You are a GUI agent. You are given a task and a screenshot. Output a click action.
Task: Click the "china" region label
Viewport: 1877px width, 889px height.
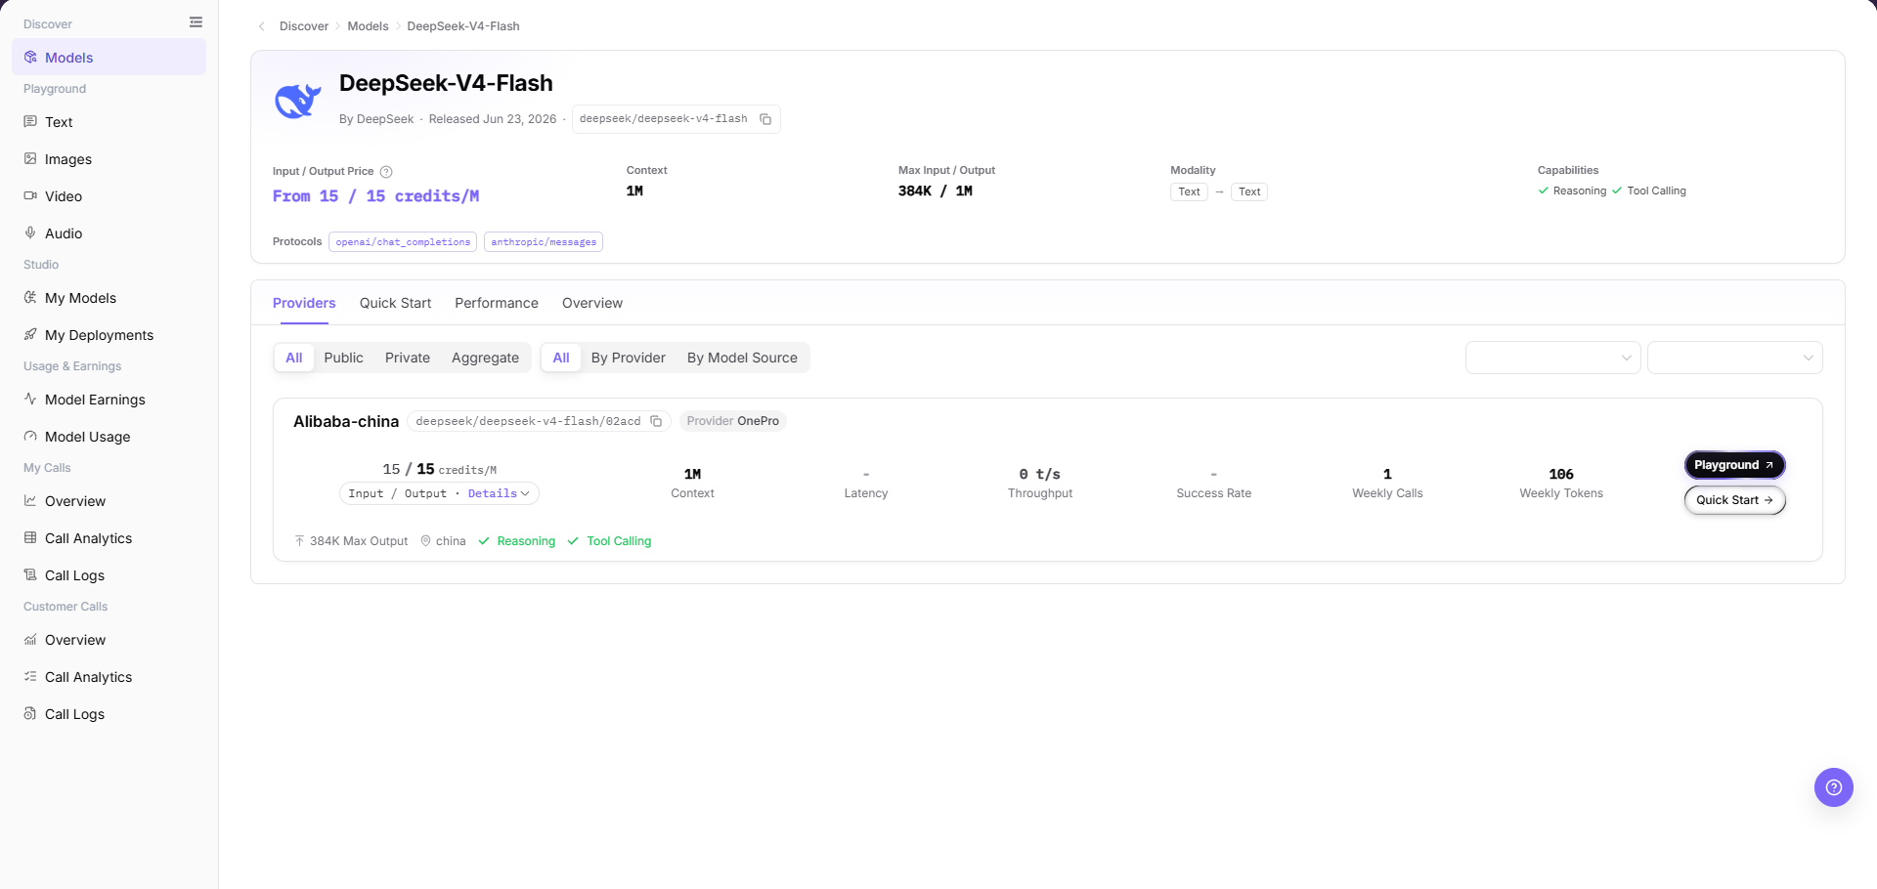451,541
